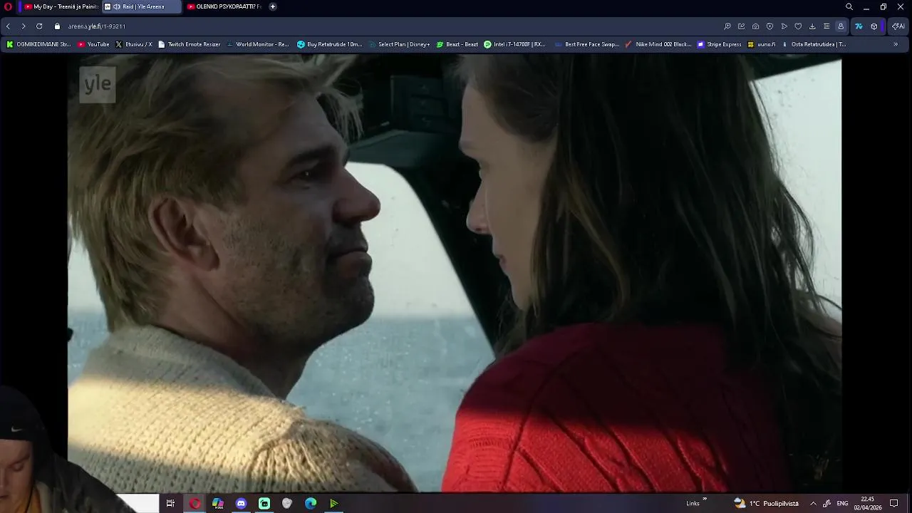Open Microsoft Edge from the taskbar
The image size is (912, 513).
[x=311, y=503]
